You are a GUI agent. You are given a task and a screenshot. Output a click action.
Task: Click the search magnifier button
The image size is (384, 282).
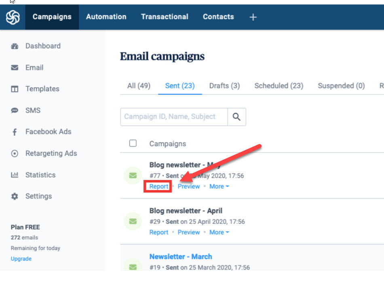(236, 117)
